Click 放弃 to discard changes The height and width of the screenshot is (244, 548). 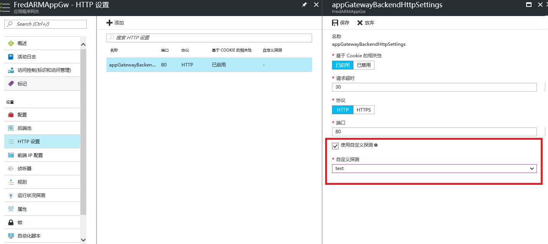click(366, 23)
